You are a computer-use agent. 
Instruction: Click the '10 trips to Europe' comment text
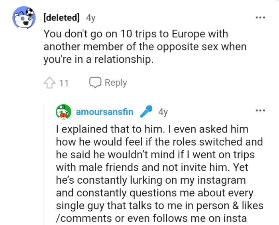coord(136,34)
